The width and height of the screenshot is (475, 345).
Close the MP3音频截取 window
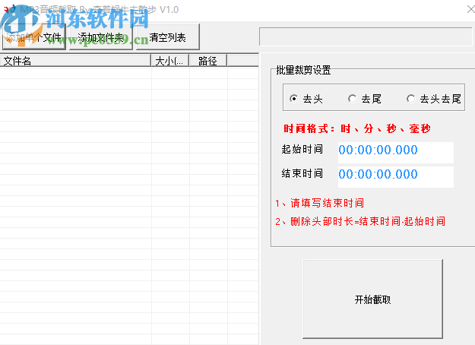pos(470,9)
